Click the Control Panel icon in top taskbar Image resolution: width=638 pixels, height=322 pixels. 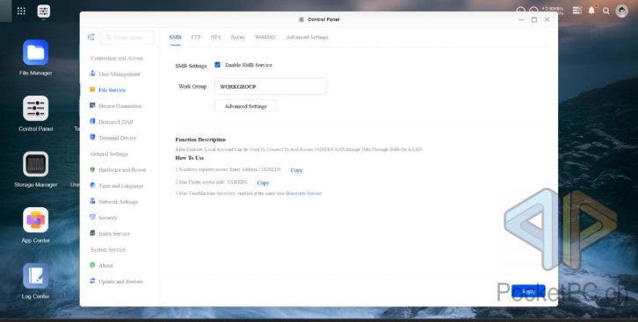click(x=44, y=11)
